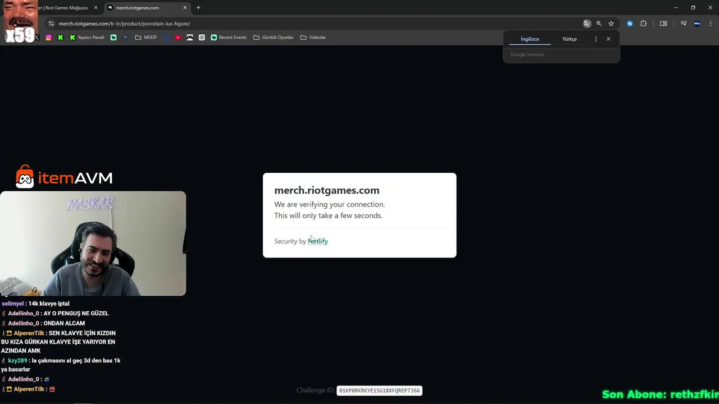Open the MEKİP bookmarks folder

(x=146, y=38)
